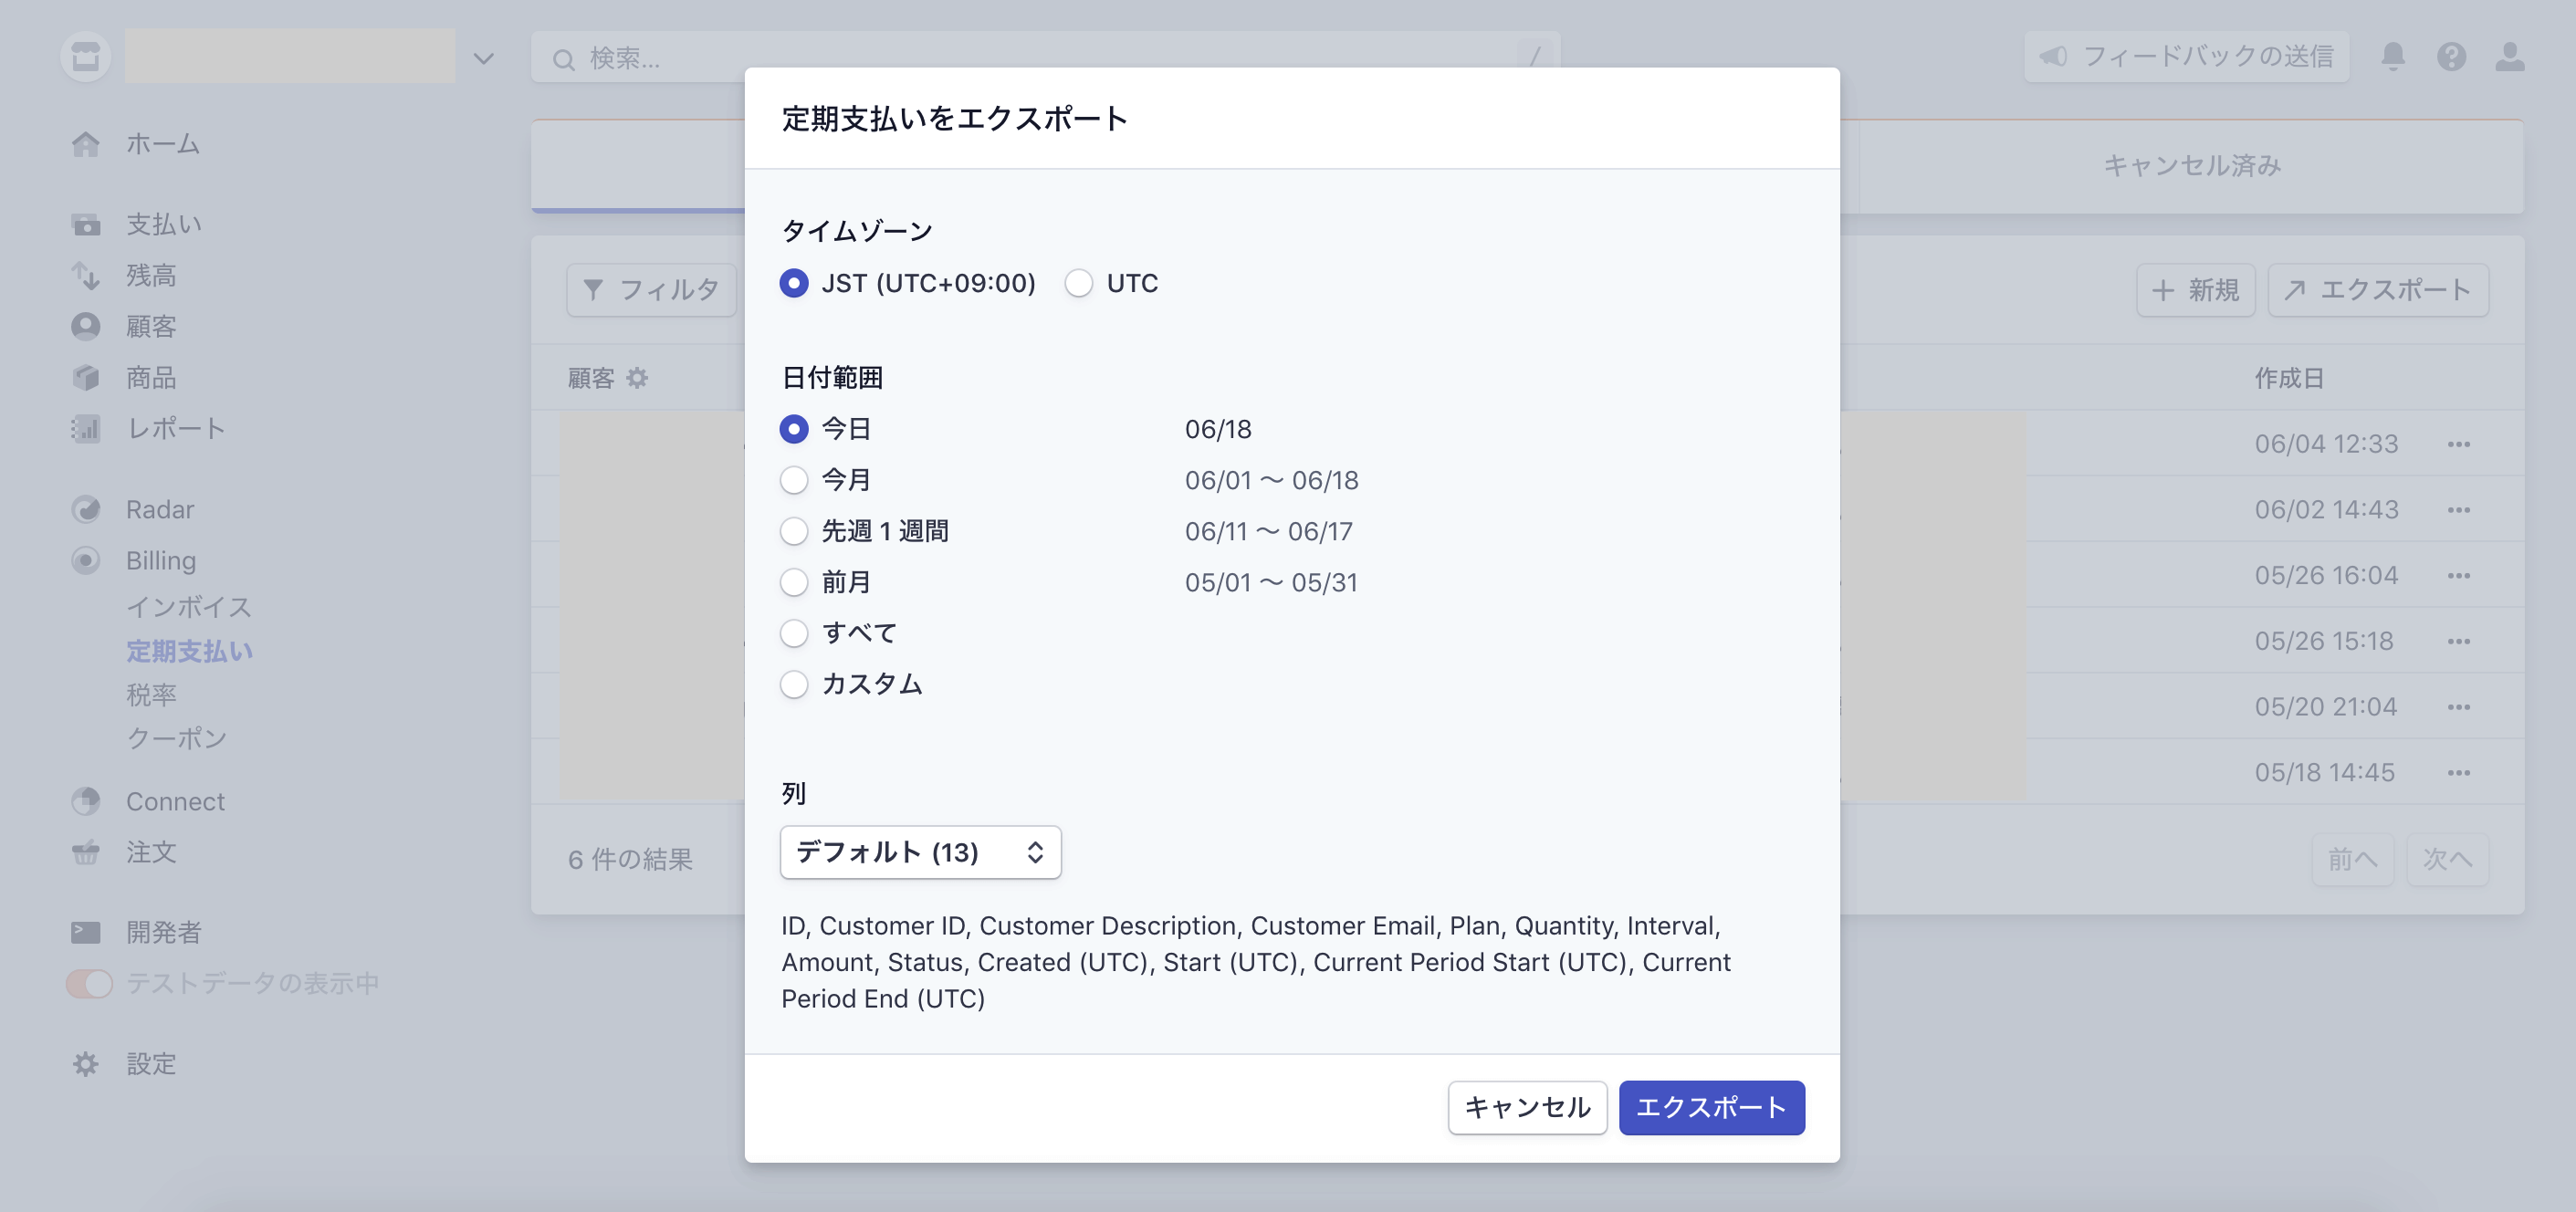This screenshot has width=2576, height=1212.
Task: Open the 商品 products section
Action: [x=86, y=377]
